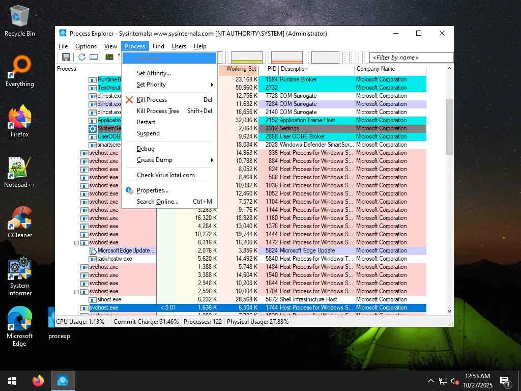This screenshot has width=521, height=391.
Task: Open the Find menu
Action: pos(158,46)
